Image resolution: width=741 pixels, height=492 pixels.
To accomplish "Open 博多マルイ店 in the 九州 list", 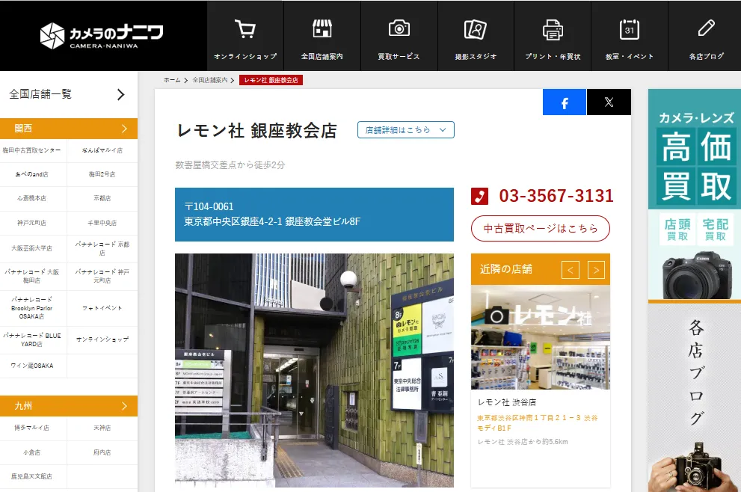I will coord(31,428).
